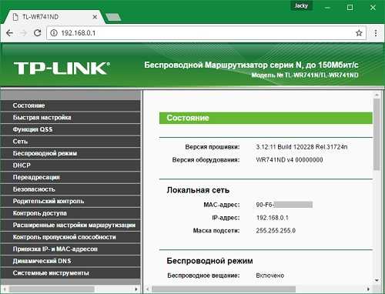
Task: Click the Локальная сеть heading
Action: (x=198, y=190)
